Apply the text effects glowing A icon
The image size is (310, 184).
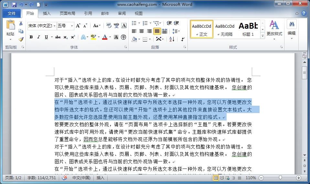(x=83, y=37)
